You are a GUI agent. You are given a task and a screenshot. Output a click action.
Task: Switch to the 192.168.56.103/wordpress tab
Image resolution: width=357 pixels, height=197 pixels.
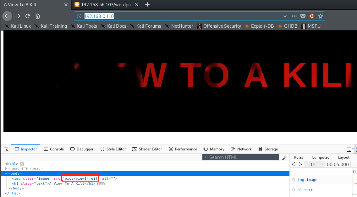coord(107,4)
